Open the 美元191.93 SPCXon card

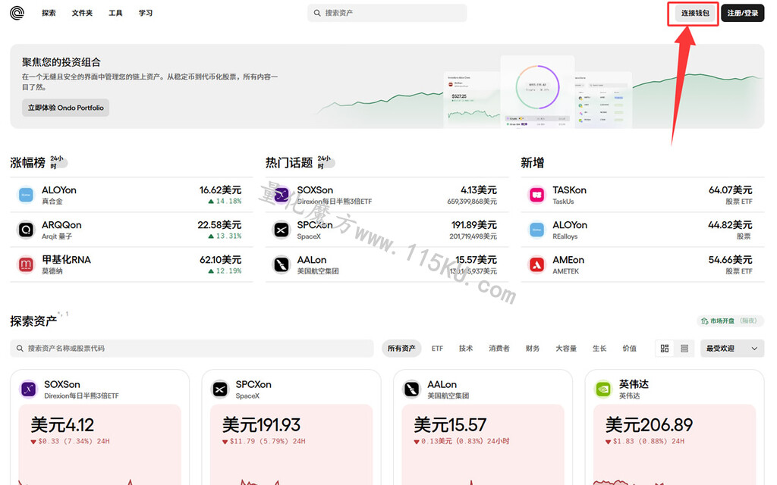[291, 427]
